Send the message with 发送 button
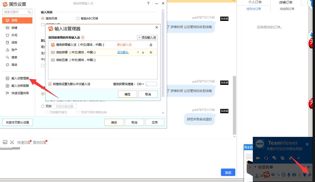Screen dimensions: 315x182 pos(228,172)
